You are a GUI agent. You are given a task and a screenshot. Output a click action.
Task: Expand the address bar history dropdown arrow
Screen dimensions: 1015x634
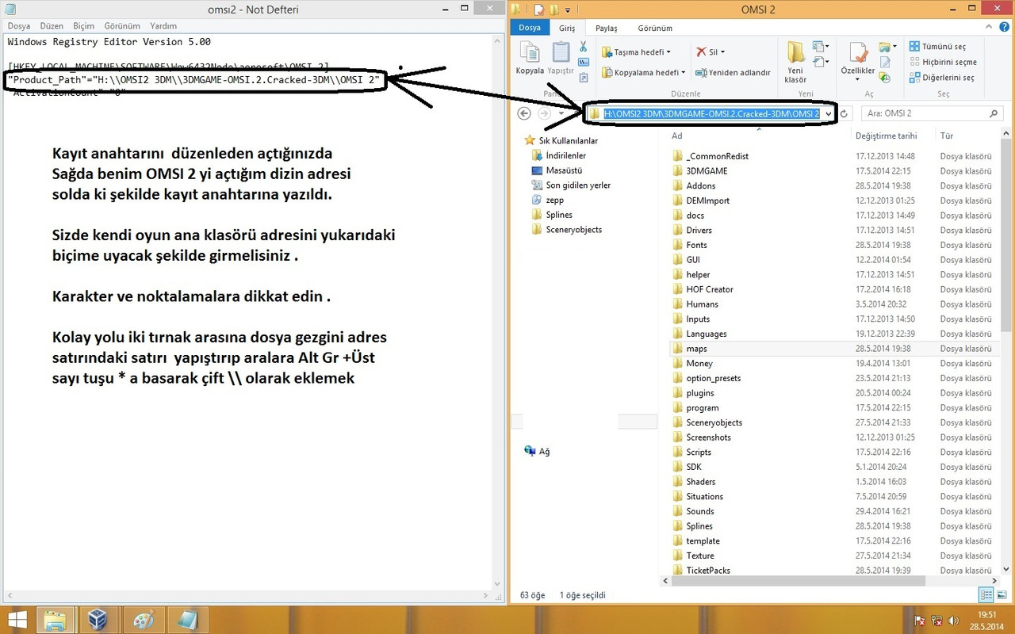point(828,113)
